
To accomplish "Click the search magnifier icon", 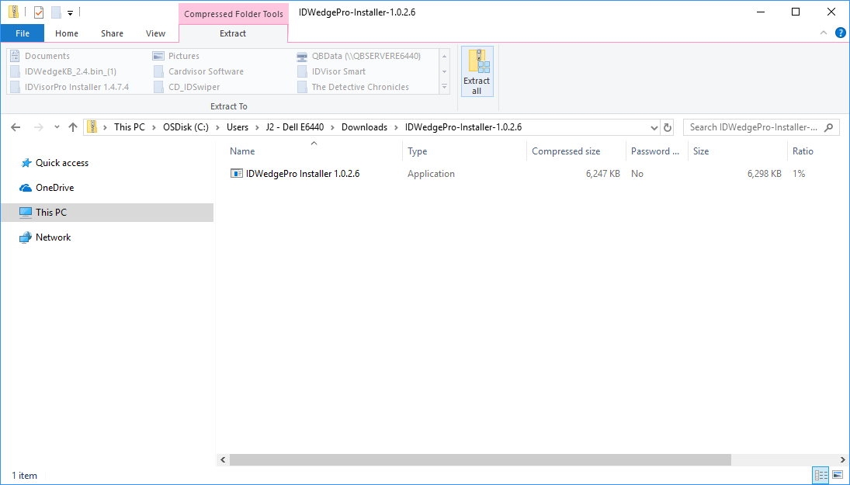I will tap(829, 127).
